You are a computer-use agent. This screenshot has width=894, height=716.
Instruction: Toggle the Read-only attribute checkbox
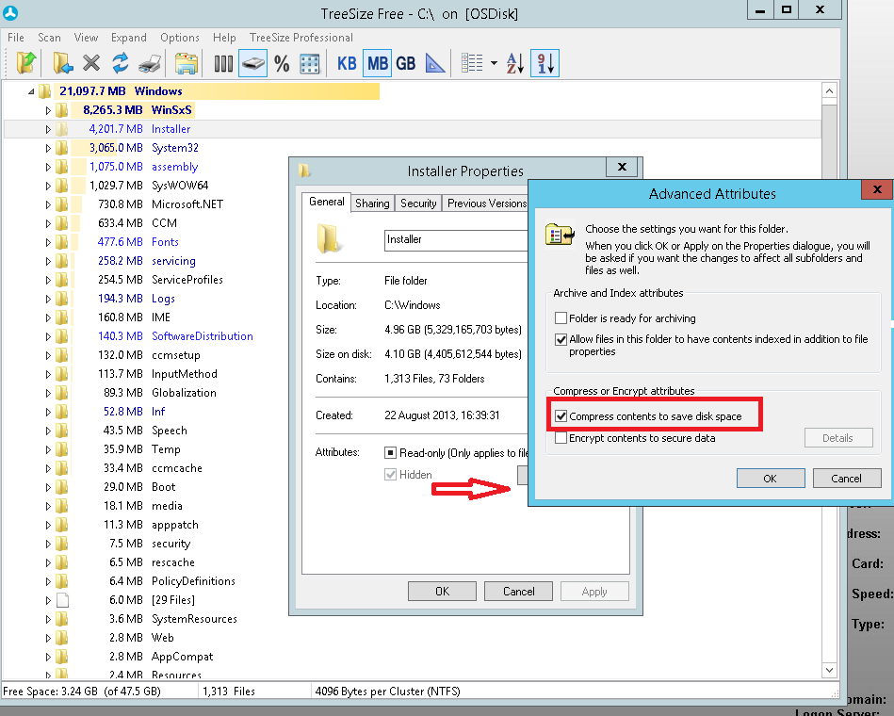(391, 452)
